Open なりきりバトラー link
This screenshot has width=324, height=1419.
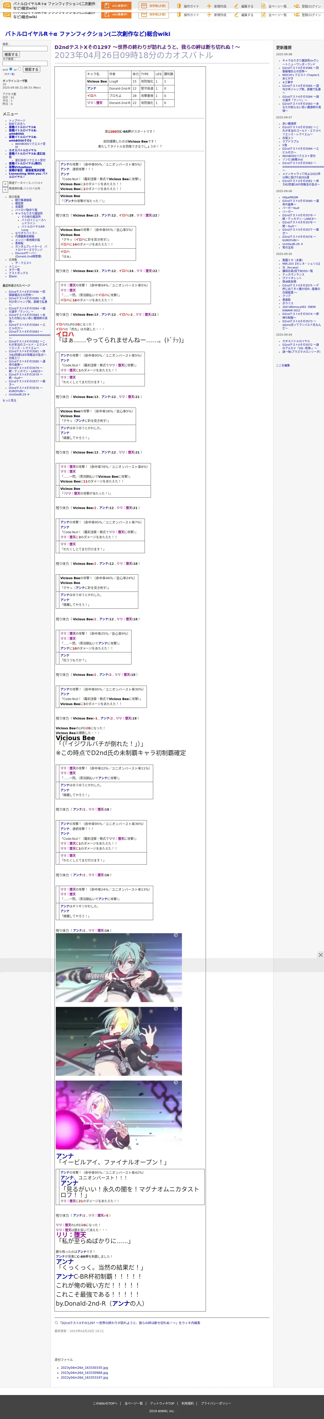pos(26,233)
